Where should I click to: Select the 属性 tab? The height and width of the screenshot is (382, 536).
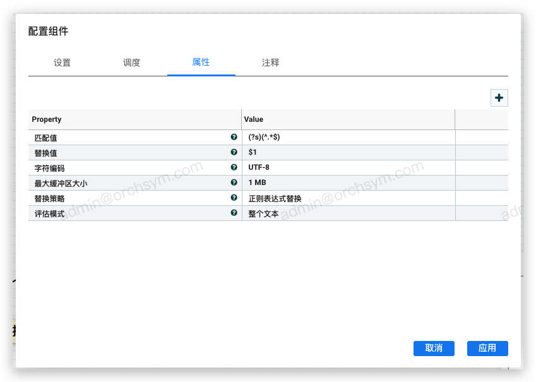[201, 63]
